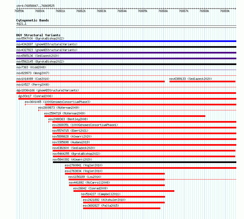
Task: Open dgv1836n166 (gnomADStructuralVariants) entry
Action: [x=48, y=90]
